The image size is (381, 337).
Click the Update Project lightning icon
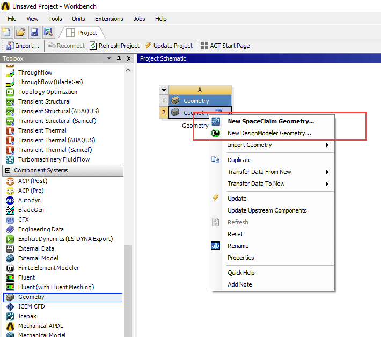click(x=148, y=46)
